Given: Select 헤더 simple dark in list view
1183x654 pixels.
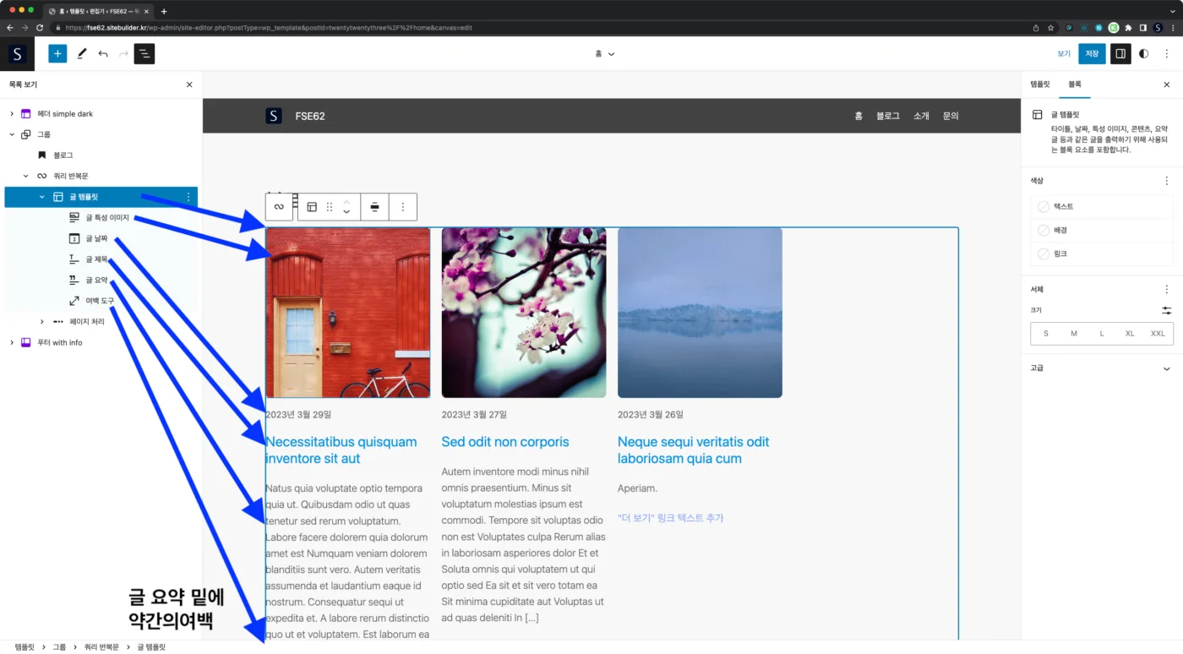Looking at the screenshot, I should point(65,113).
